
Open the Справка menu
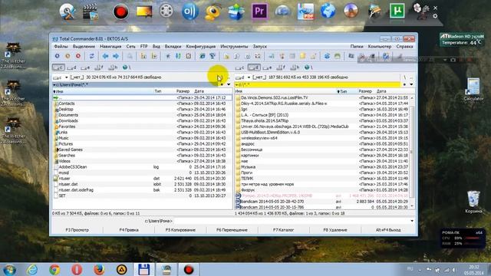point(404,46)
